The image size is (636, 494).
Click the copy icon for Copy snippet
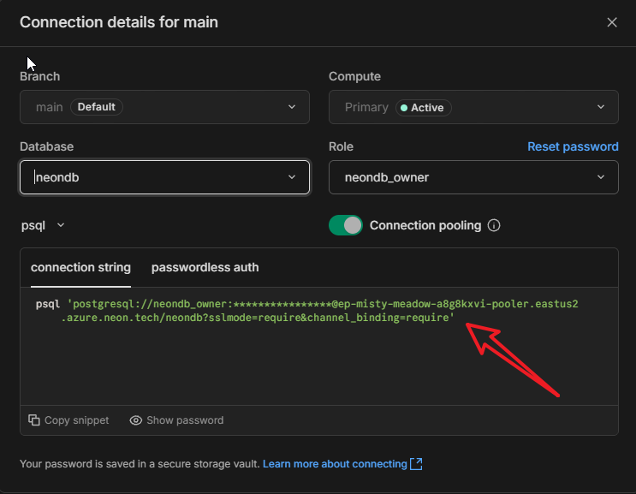pos(34,420)
